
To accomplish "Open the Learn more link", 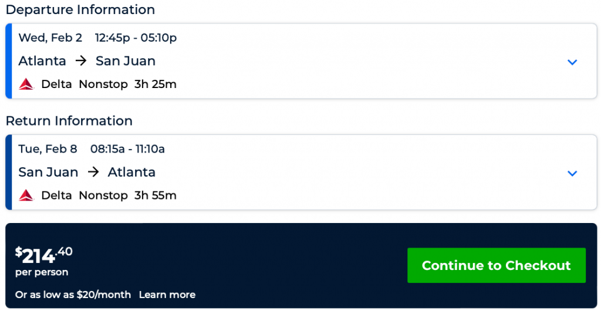I will 167,295.
